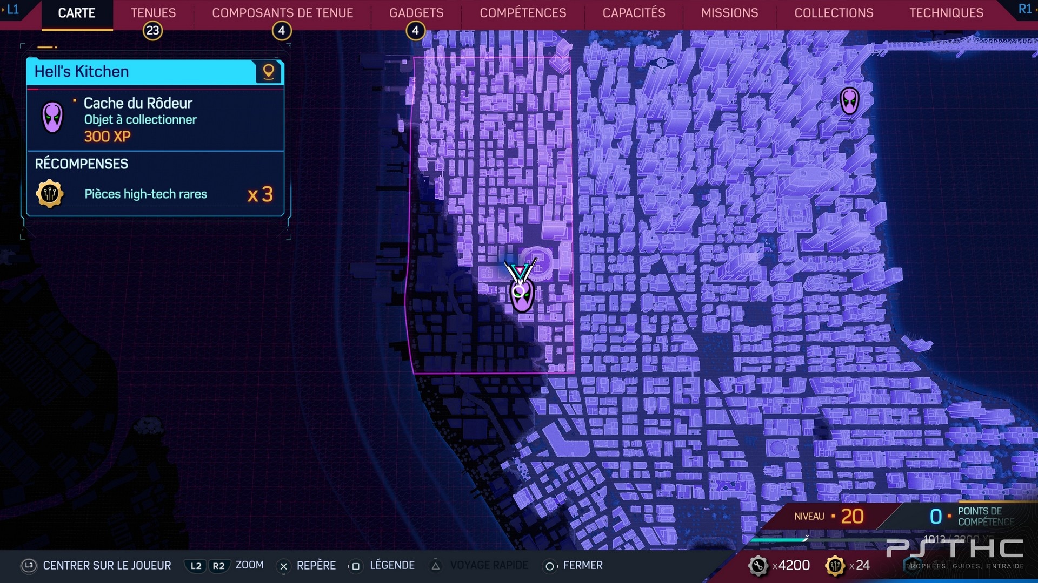
Task: Click the 4 badge under COMPOSANTS DE TENUE
Action: (282, 31)
